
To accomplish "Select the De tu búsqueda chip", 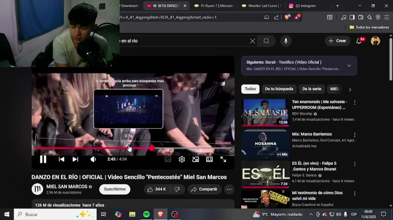I will [279, 89].
